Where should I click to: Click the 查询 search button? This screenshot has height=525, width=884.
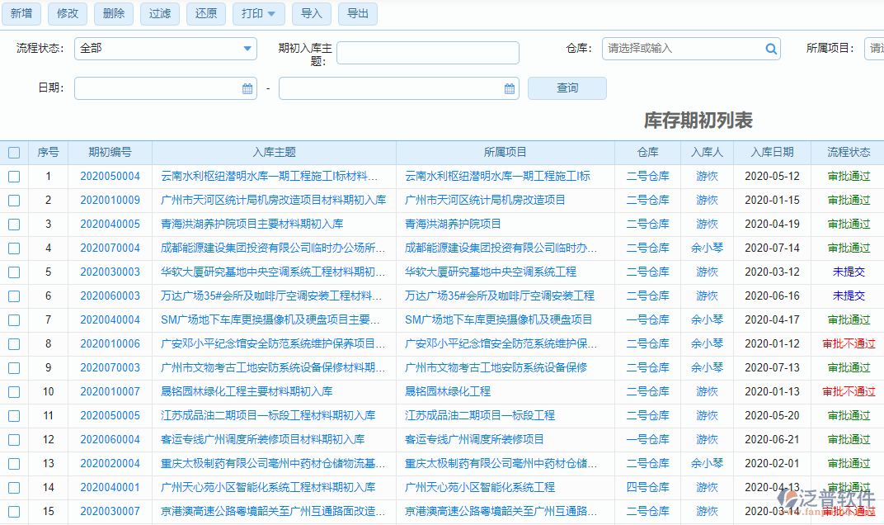coord(567,87)
